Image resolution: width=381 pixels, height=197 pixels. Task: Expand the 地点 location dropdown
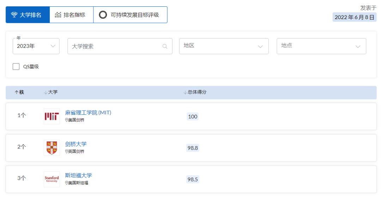pos(321,46)
